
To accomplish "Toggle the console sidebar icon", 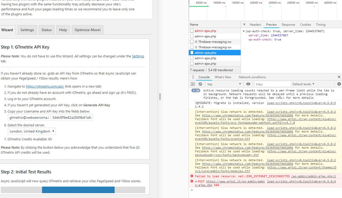I will point(193,84).
